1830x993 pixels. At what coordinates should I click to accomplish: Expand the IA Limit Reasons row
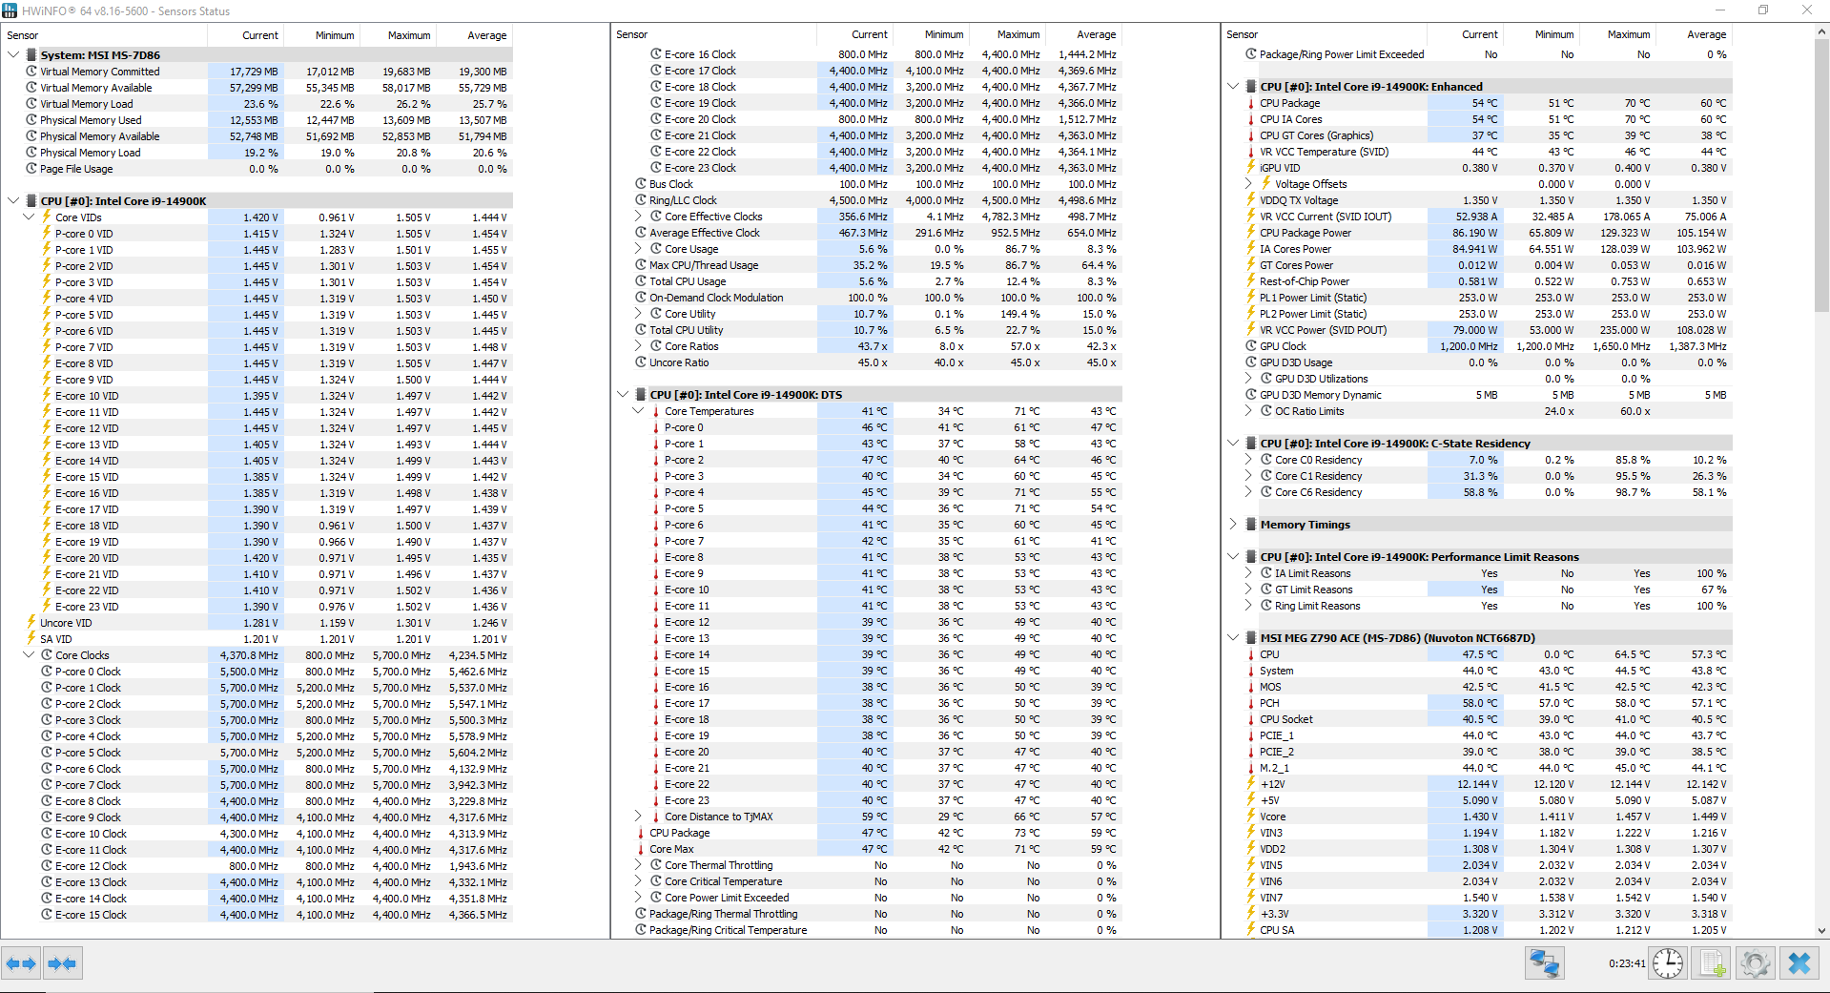(1249, 573)
